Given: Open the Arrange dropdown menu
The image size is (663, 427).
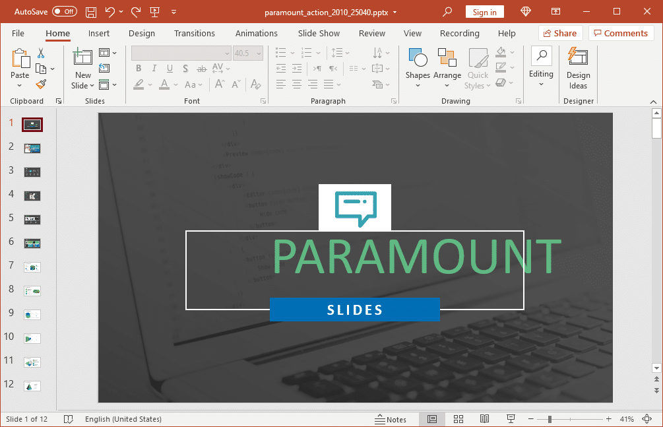Looking at the screenshot, I should [x=447, y=68].
